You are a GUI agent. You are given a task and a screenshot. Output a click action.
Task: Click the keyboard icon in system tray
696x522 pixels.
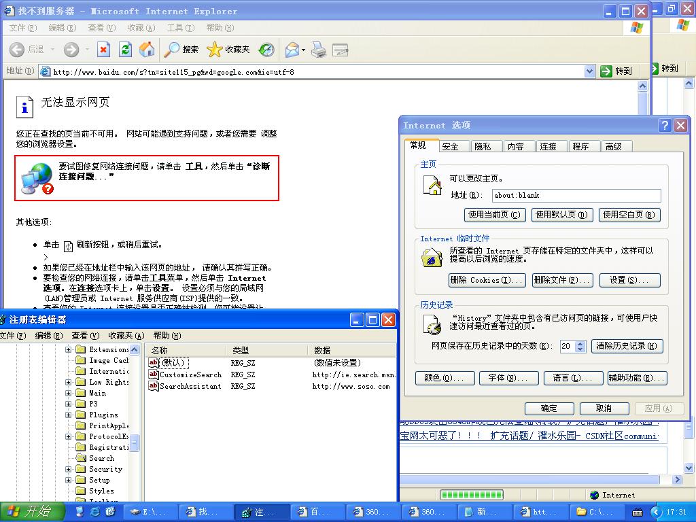pos(638,512)
